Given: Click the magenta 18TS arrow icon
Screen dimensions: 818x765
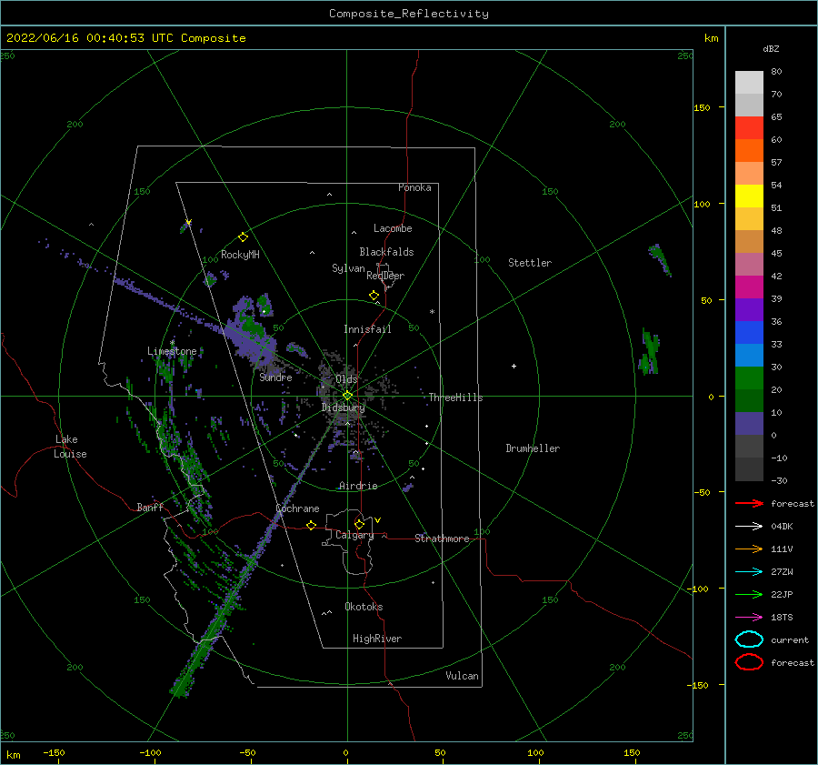Looking at the screenshot, I should tap(749, 618).
